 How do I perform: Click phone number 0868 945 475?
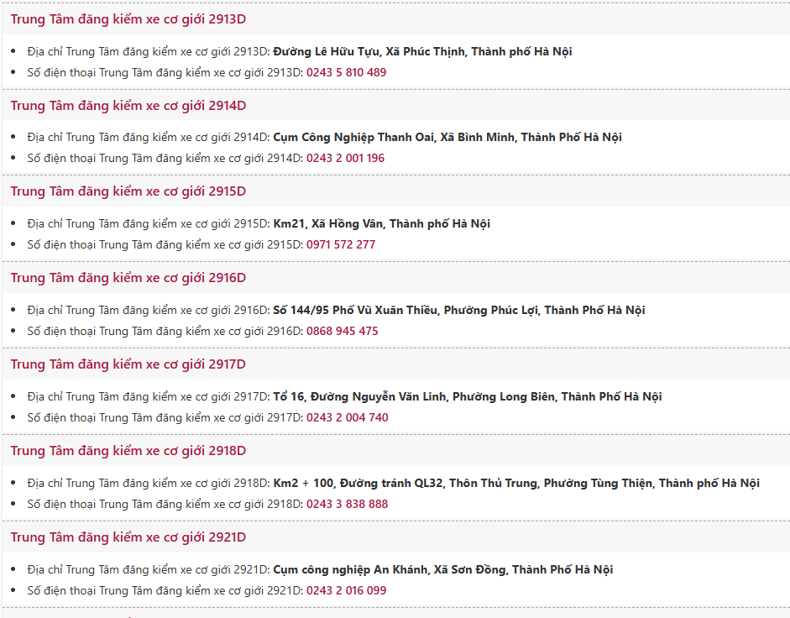click(x=342, y=331)
